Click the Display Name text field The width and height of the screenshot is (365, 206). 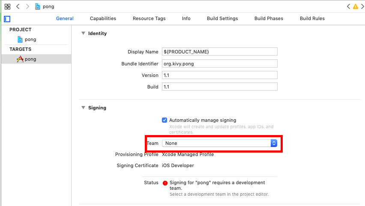(x=220, y=52)
